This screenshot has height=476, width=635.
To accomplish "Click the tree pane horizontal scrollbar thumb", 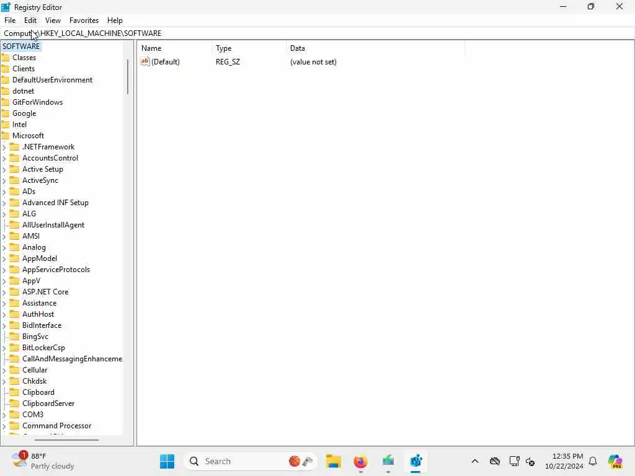I will [x=66, y=439].
